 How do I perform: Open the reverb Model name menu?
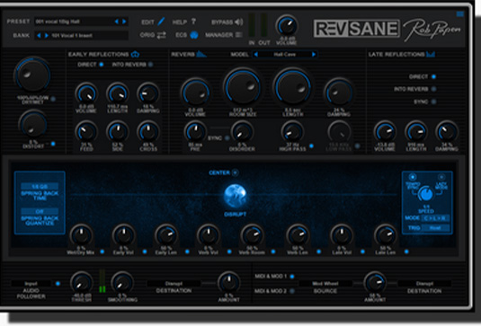(285, 55)
